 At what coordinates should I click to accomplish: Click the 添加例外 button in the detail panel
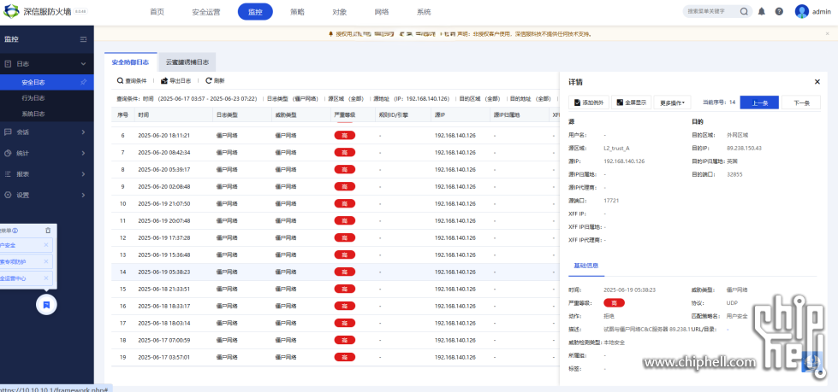click(589, 102)
